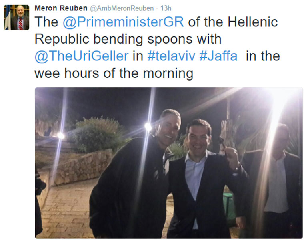Click the green bush behind the stone wall
Screen dimensions: 308x244
point(97,134)
